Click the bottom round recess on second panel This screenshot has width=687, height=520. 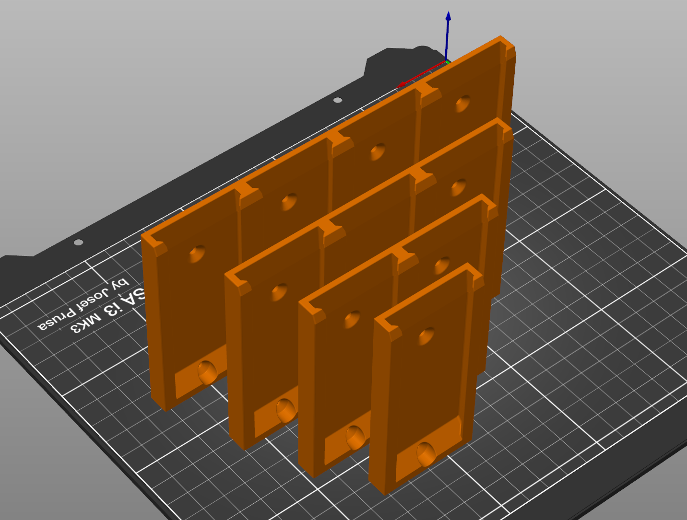click(285, 411)
